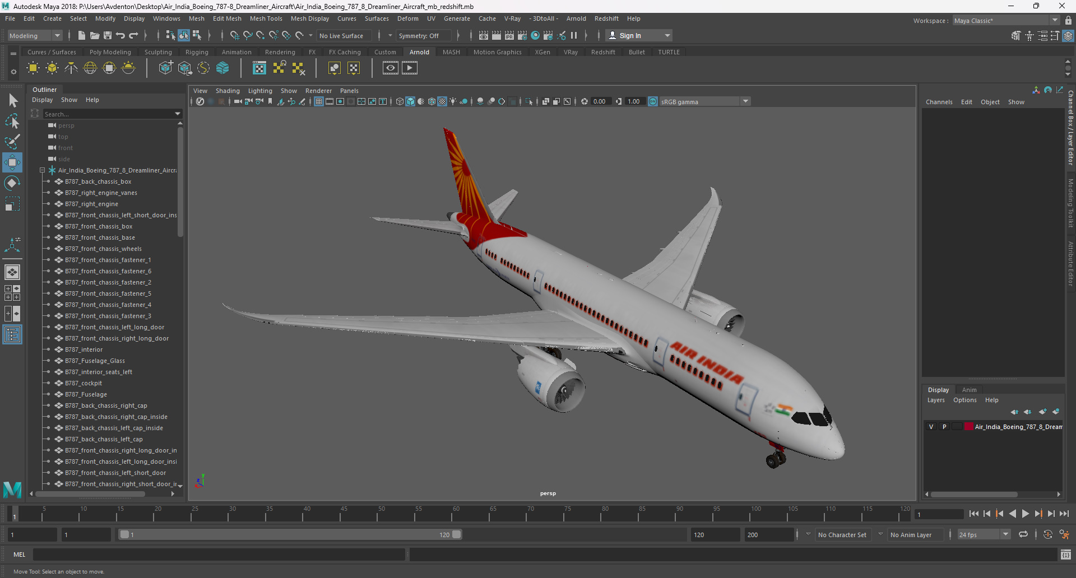Click the MEL script type label
This screenshot has width=1076, height=578.
click(19, 554)
